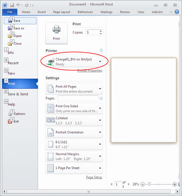Go to previous page in preview
The width and height of the screenshot is (182, 196).
112,184
